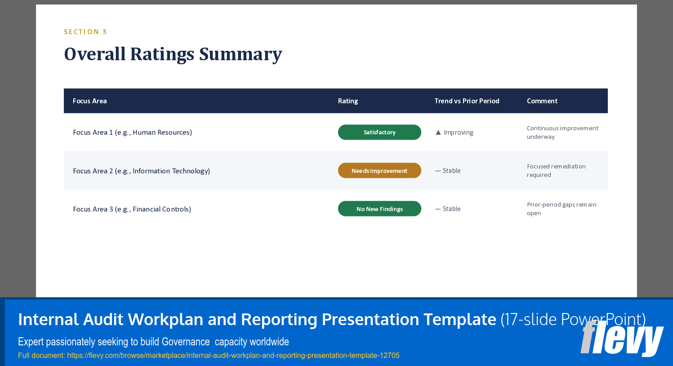Click the 'Rating' column header
Image resolution: width=673 pixels, height=366 pixels.
[348, 101]
